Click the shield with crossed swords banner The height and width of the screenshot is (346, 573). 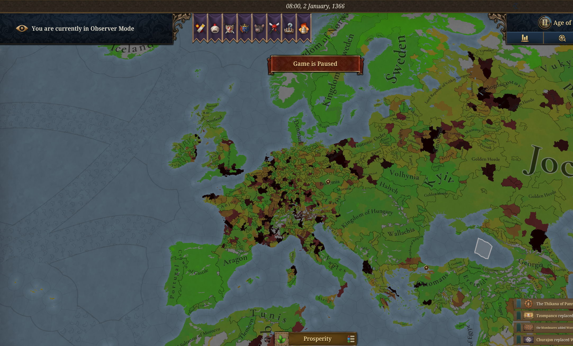[x=230, y=28]
